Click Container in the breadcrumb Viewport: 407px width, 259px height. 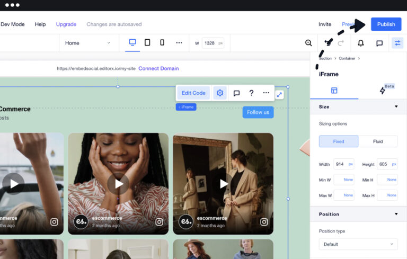click(347, 58)
